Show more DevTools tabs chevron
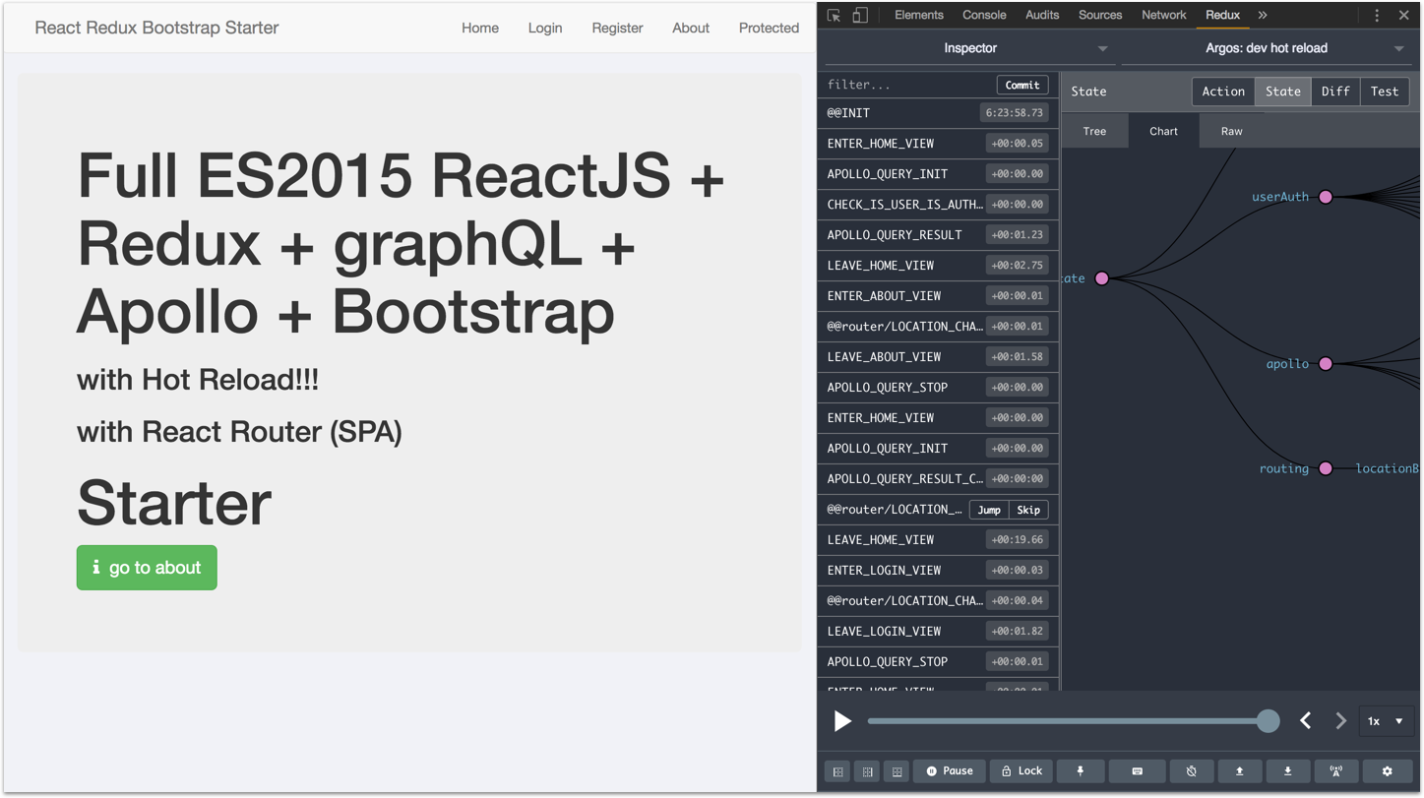The width and height of the screenshot is (1424, 798). click(1263, 16)
